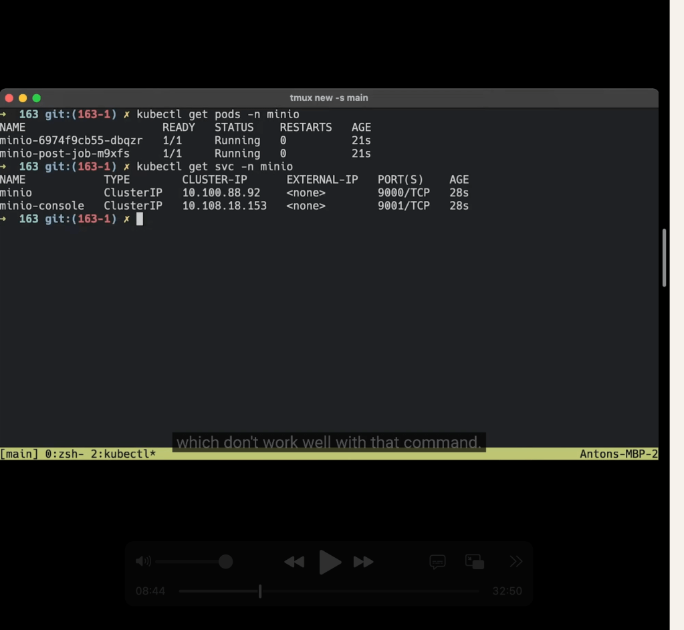Viewport: 684px width, 630px height.
Task: Mute audio with the speaker icon
Action: tap(143, 561)
